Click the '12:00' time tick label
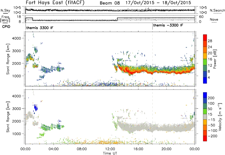The image size is (225, 155). 110,149
